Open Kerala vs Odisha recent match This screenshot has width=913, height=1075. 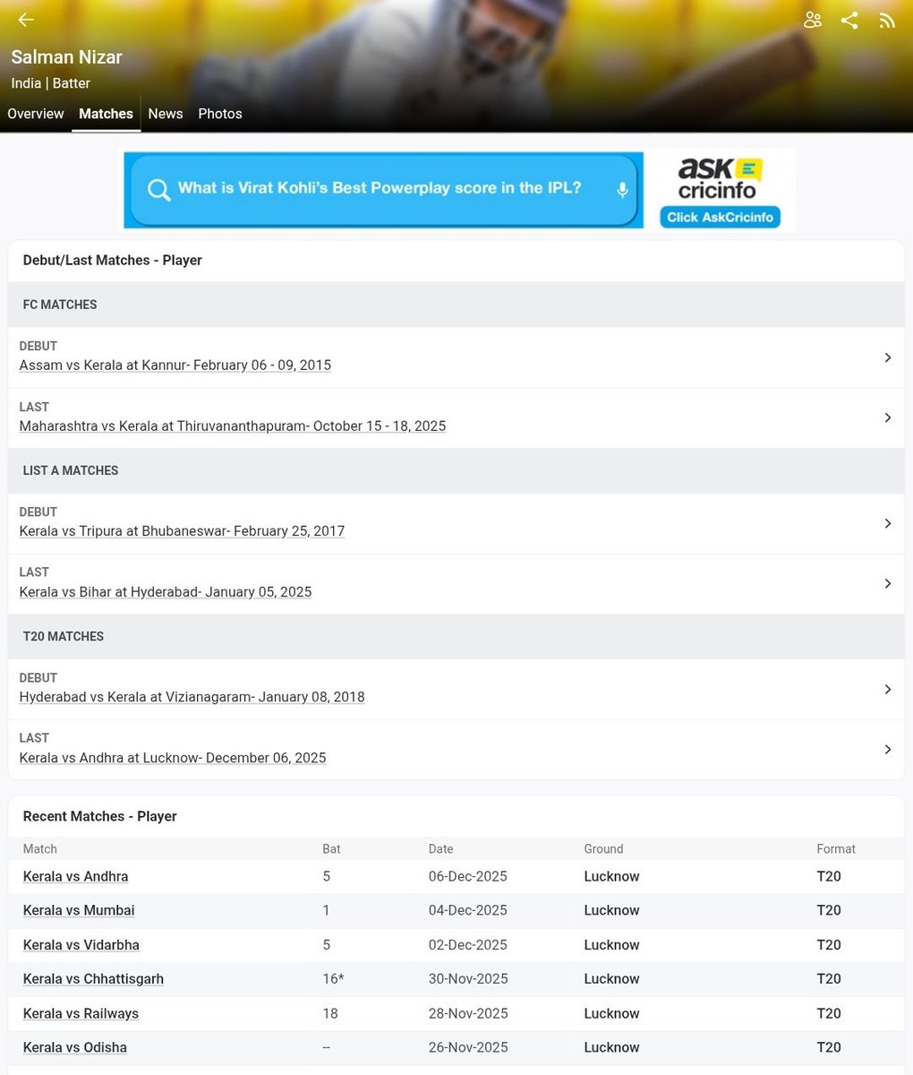pyautogui.click(x=75, y=1048)
